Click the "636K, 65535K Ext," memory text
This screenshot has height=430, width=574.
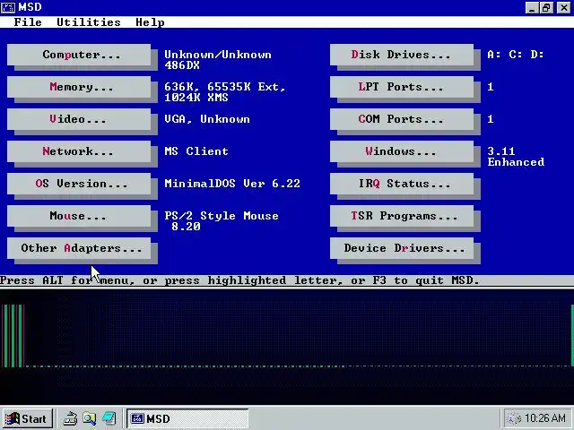coord(225,87)
